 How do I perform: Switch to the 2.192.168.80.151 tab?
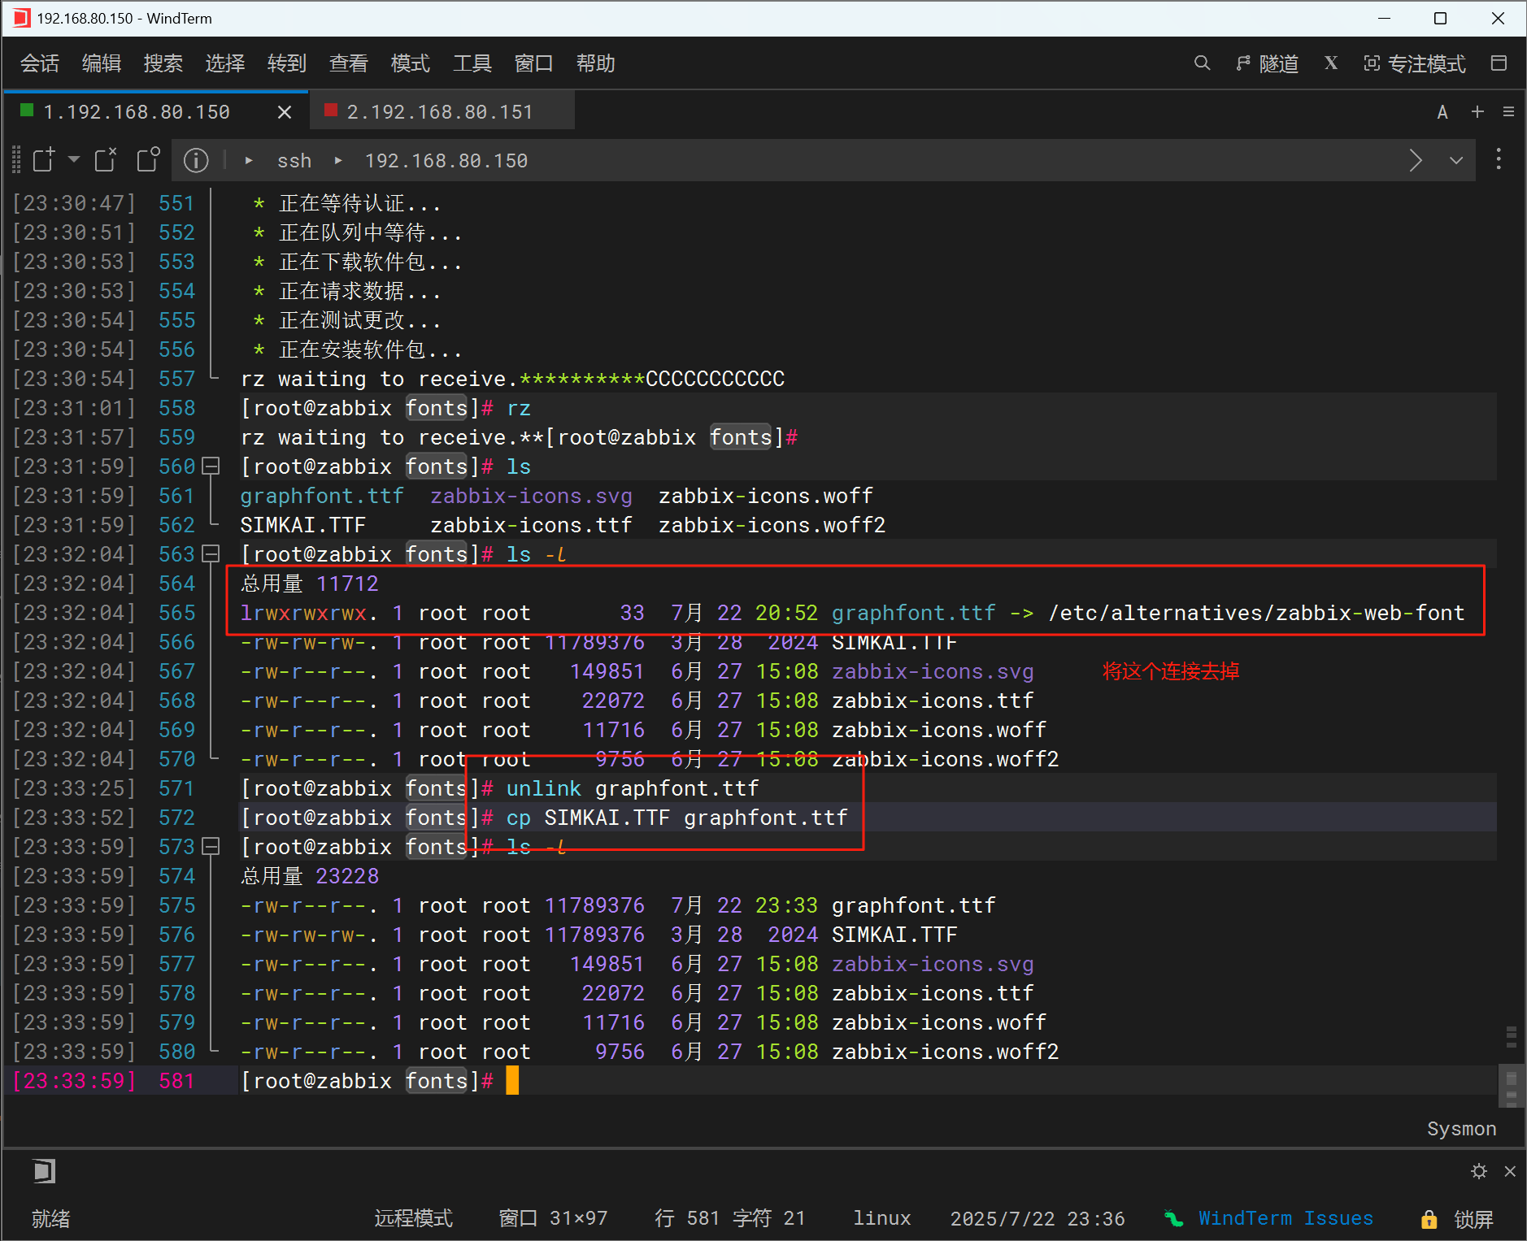point(442,112)
